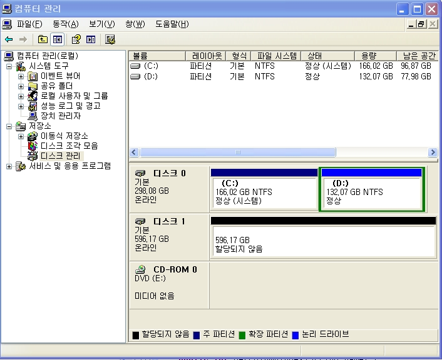Click the 정상 (시스템) status cell in C: row
442x360 pixels.
pyautogui.click(x=327, y=66)
